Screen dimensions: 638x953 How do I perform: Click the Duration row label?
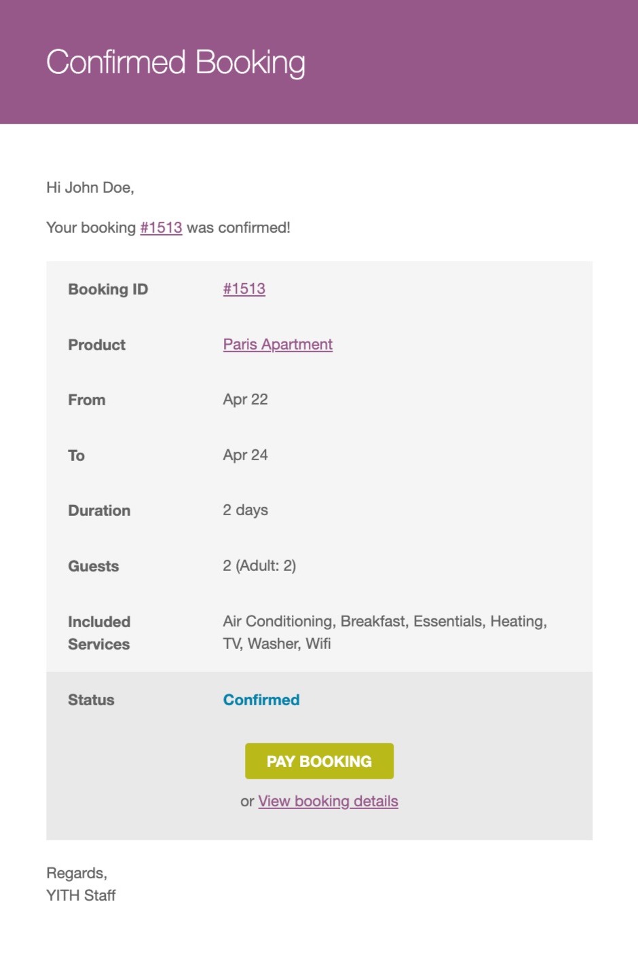[x=99, y=510]
